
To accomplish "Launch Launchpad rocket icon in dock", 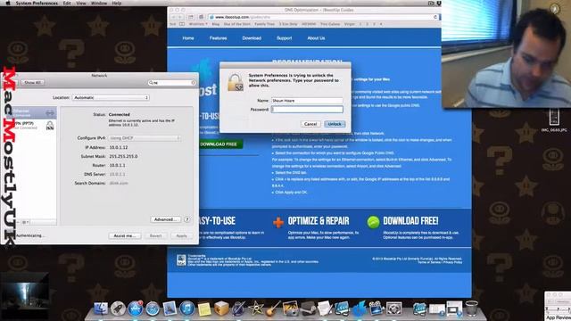I will click(118, 309).
